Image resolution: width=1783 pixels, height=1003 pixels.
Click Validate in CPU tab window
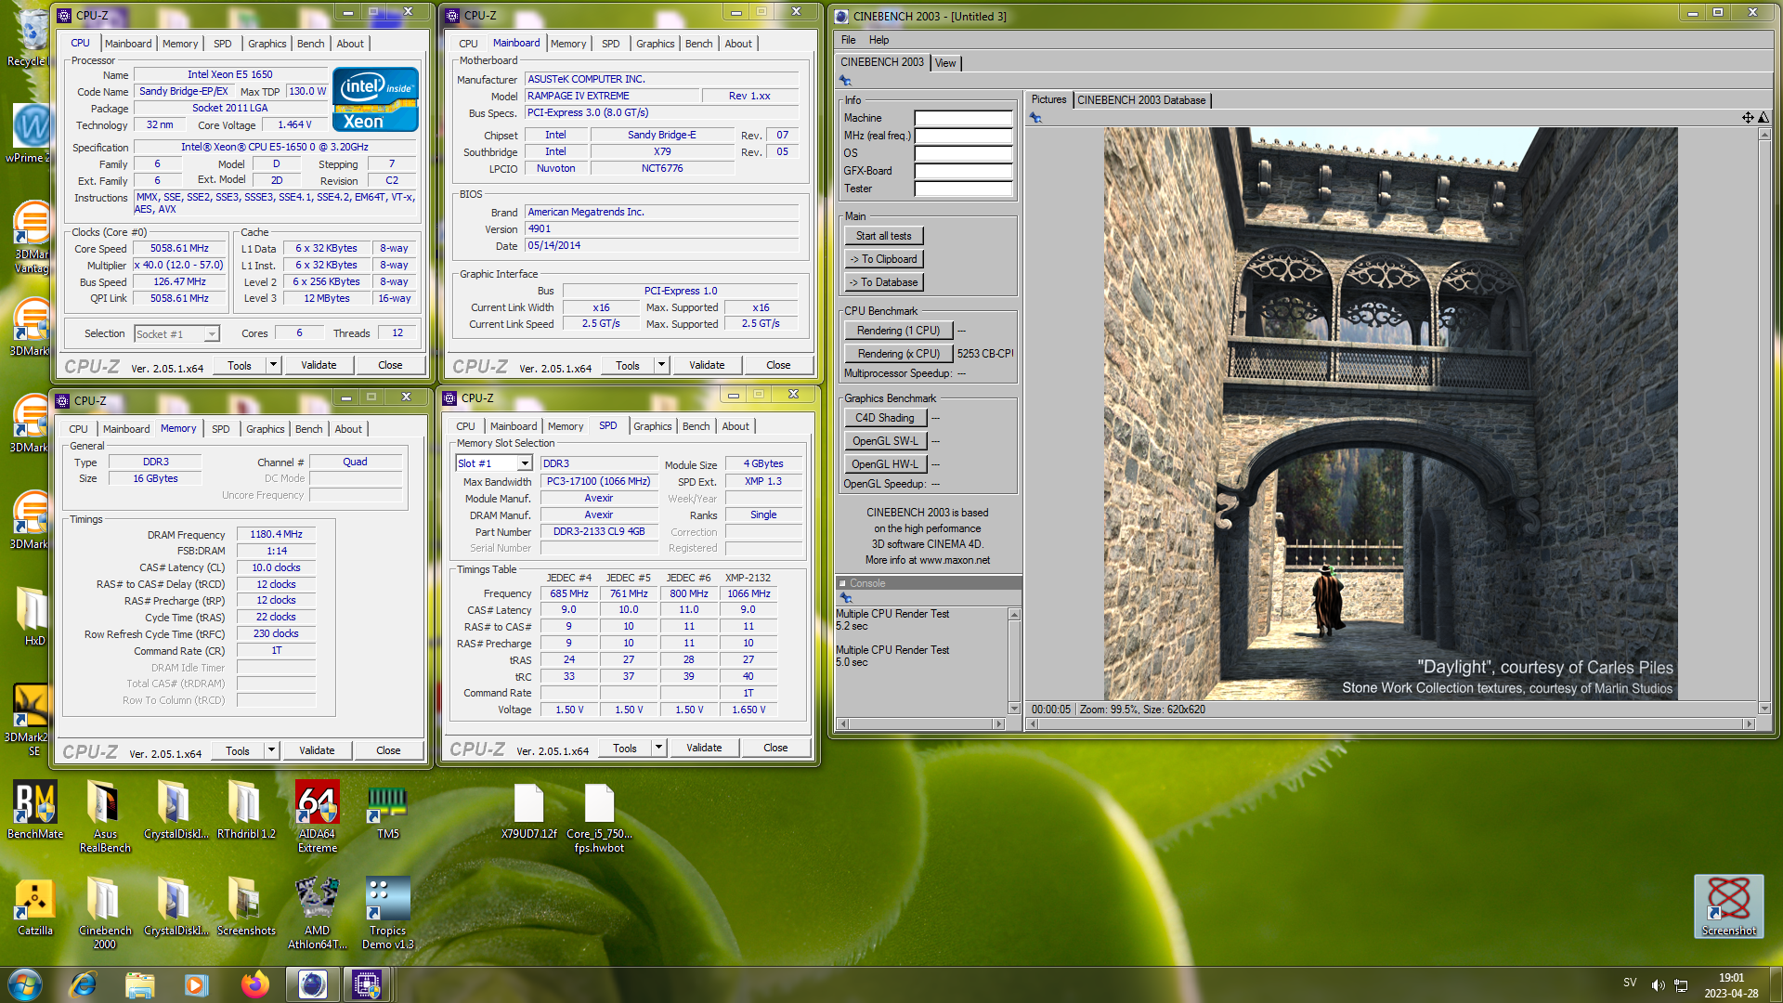click(x=319, y=365)
